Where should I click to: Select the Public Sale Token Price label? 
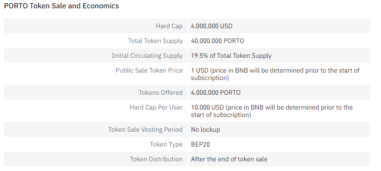[x=149, y=71]
